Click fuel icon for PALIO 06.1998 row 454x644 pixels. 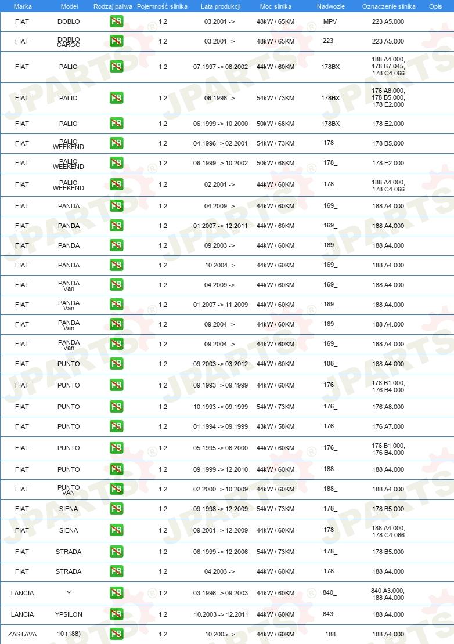117,97
